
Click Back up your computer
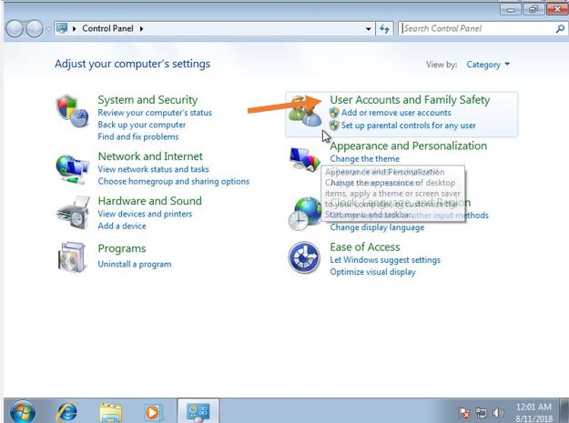click(141, 125)
